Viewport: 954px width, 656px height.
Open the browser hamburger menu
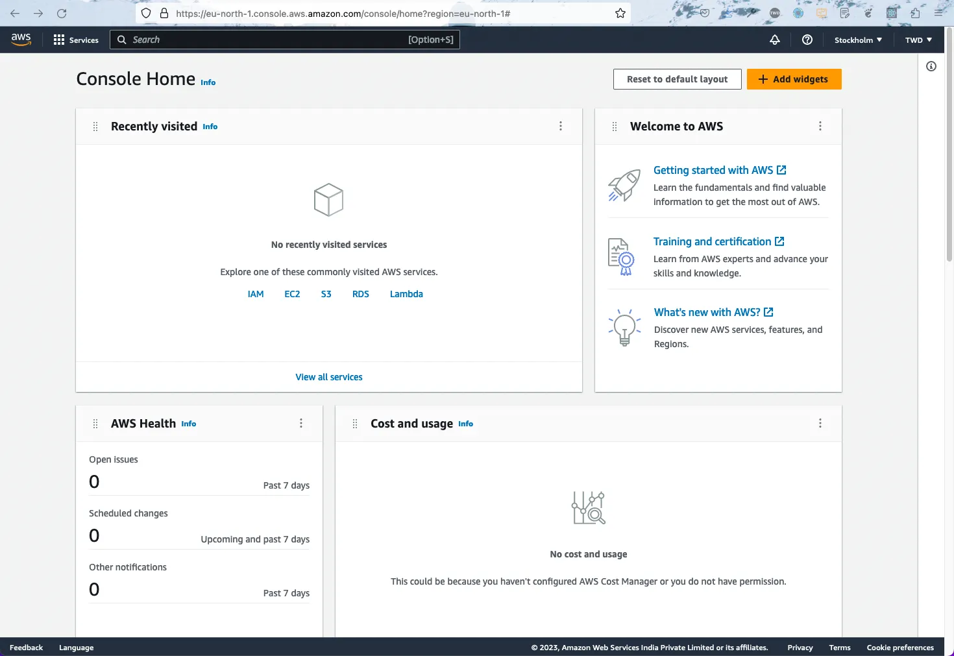(938, 13)
